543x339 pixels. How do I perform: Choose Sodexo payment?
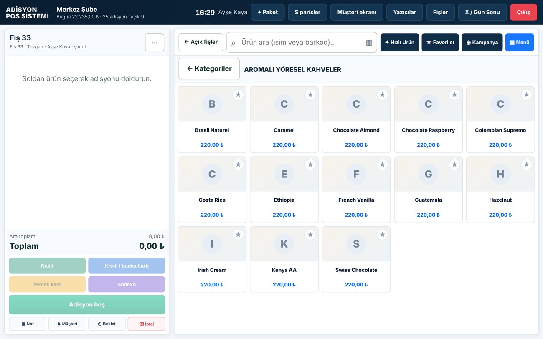(127, 284)
